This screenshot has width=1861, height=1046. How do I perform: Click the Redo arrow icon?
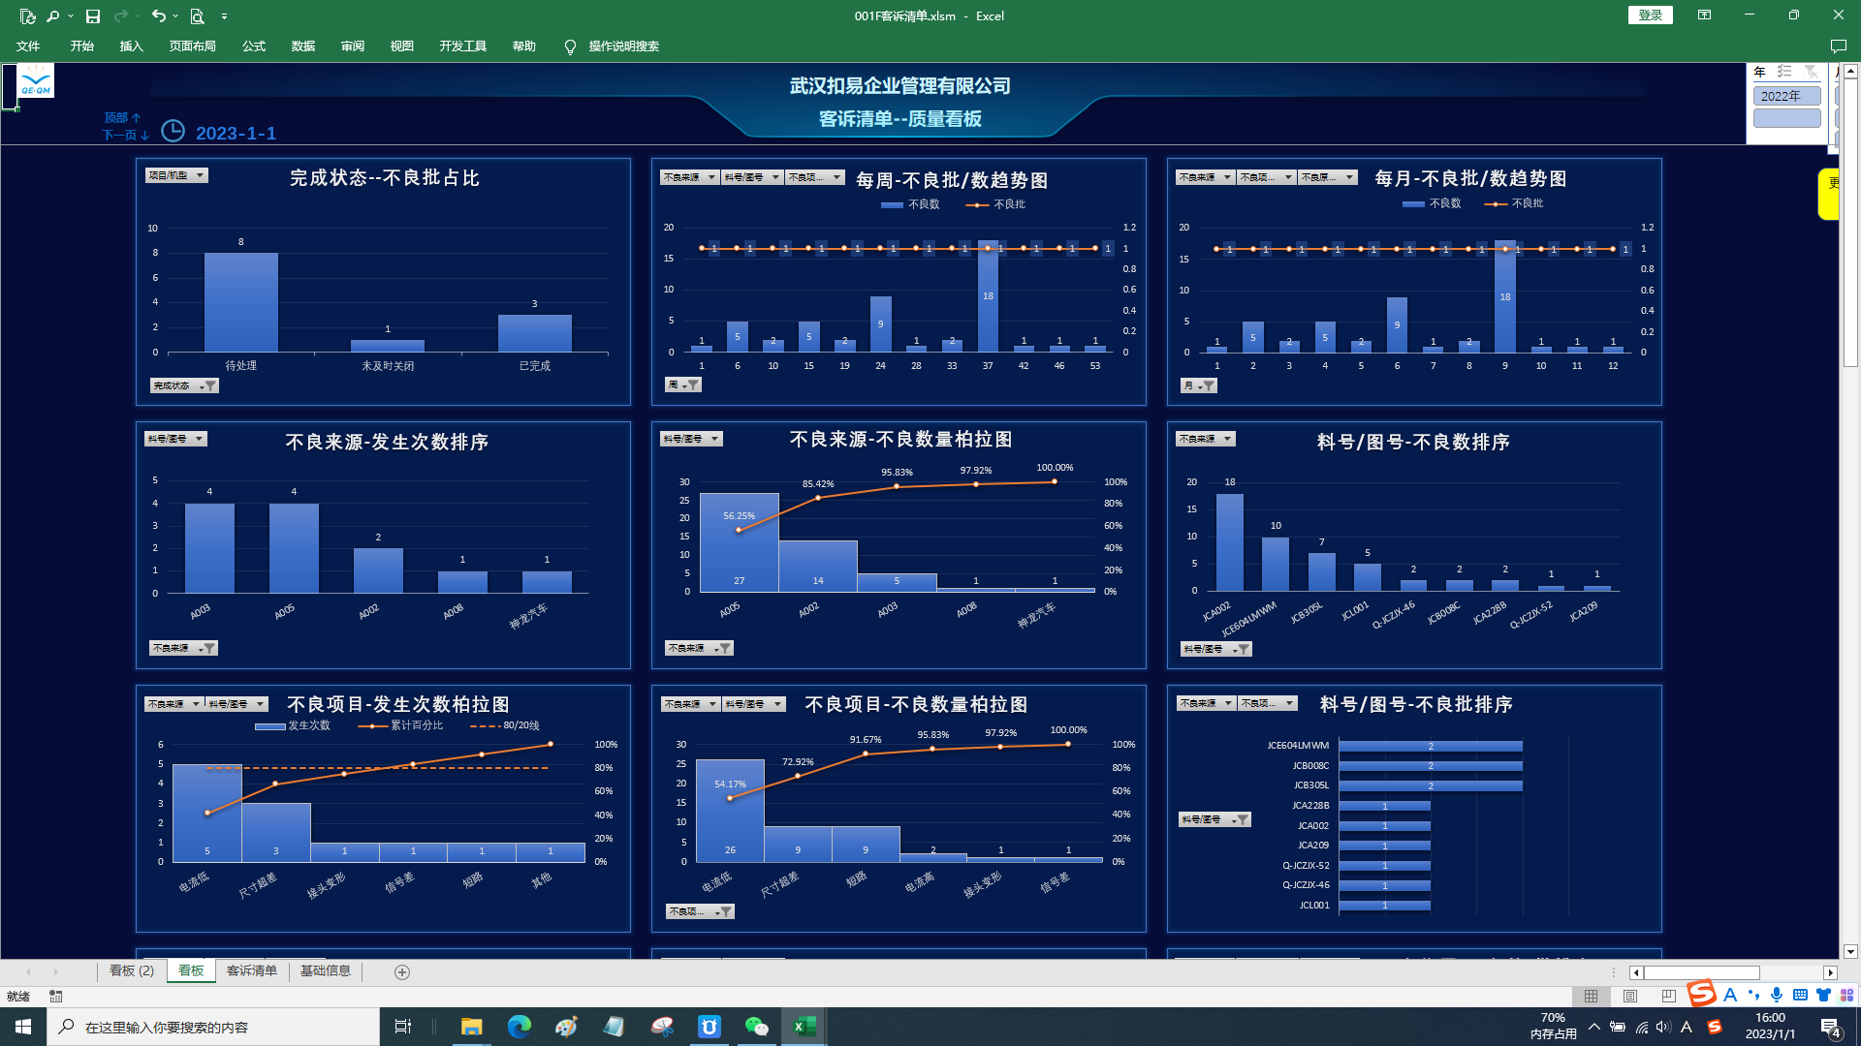point(121,15)
